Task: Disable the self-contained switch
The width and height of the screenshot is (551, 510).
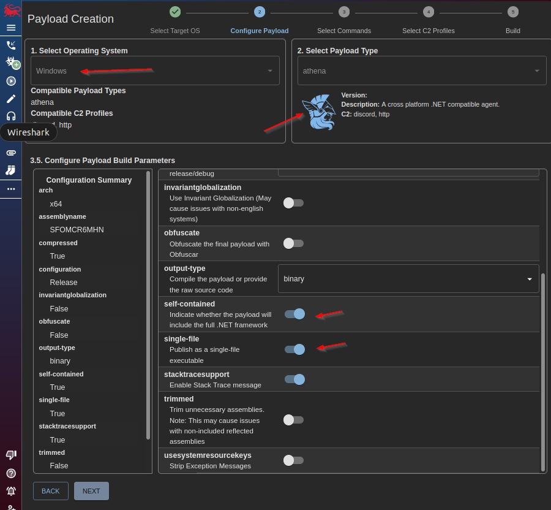Action: (295, 314)
